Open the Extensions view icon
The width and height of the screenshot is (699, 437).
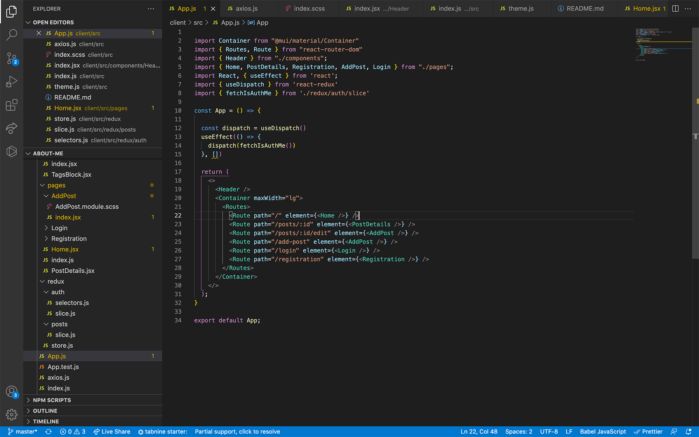coord(12,105)
